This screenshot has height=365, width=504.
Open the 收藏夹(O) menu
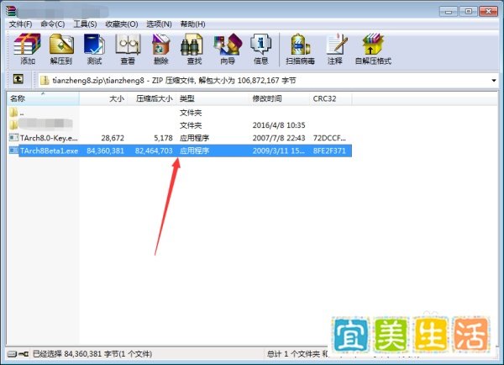(122, 24)
